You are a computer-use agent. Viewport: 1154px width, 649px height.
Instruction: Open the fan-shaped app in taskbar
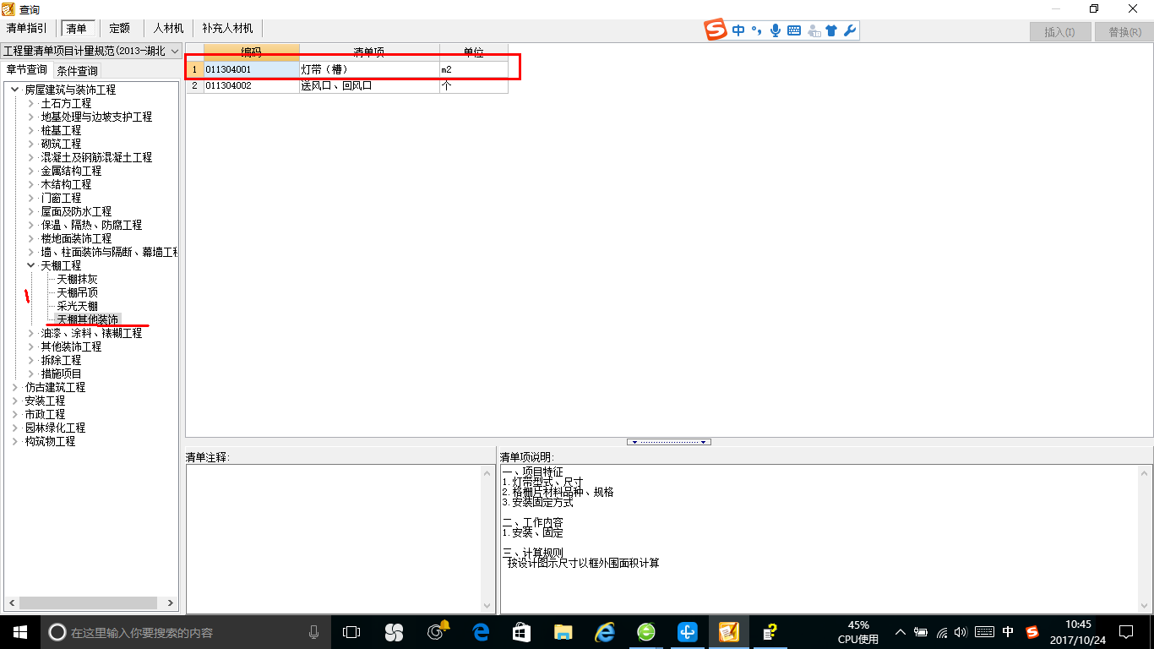coord(394,631)
